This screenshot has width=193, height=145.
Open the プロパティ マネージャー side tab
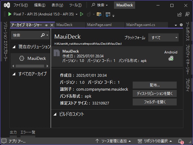187,60
